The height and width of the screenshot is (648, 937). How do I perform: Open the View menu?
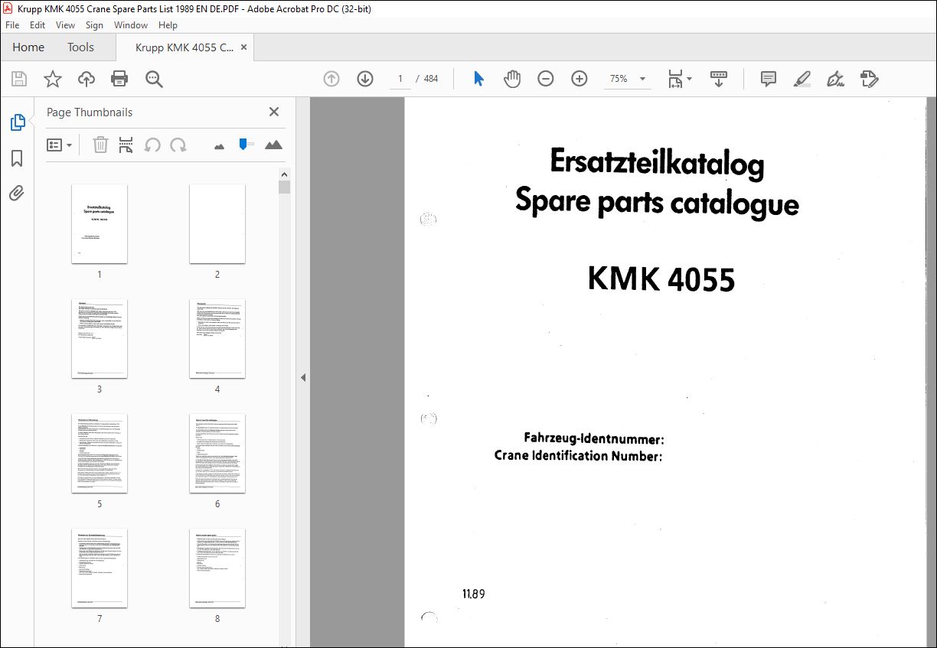coord(65,25)
